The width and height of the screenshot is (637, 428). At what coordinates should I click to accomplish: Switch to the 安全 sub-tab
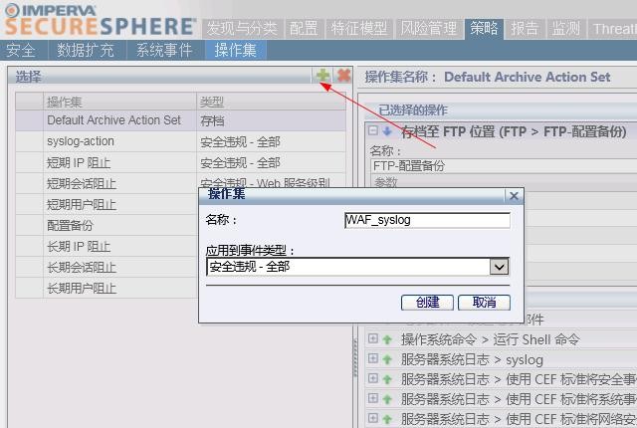(21, 51)
